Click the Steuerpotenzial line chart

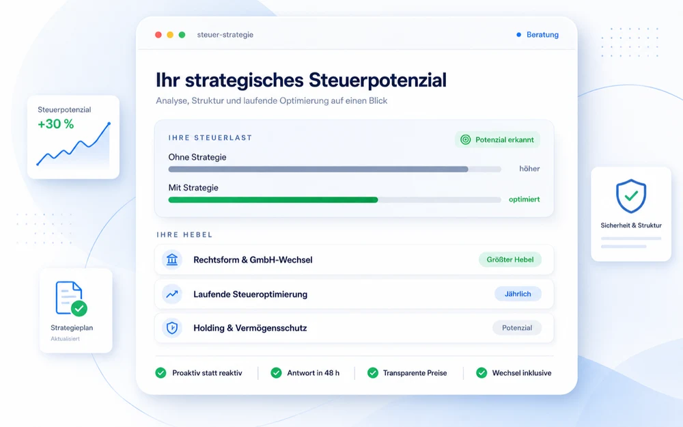73,145
